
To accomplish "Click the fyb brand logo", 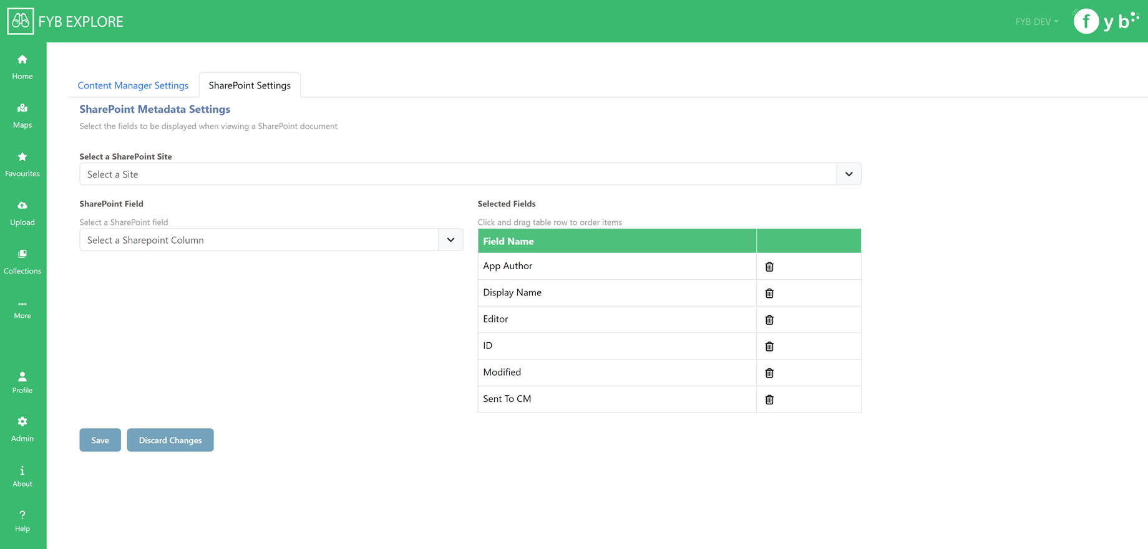I will (1107, 21).
